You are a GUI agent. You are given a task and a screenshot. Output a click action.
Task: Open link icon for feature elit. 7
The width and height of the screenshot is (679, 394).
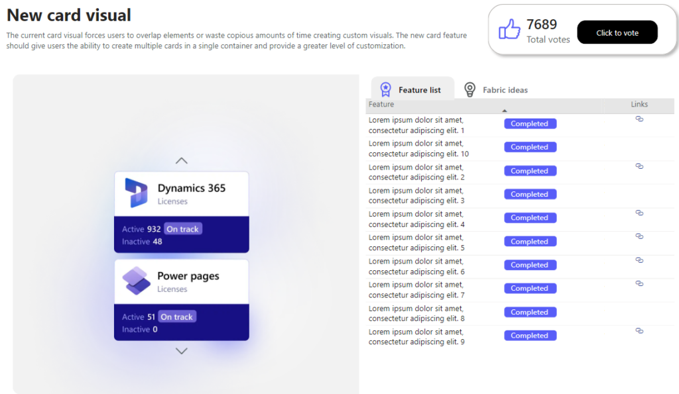click(x=639, y=283)
